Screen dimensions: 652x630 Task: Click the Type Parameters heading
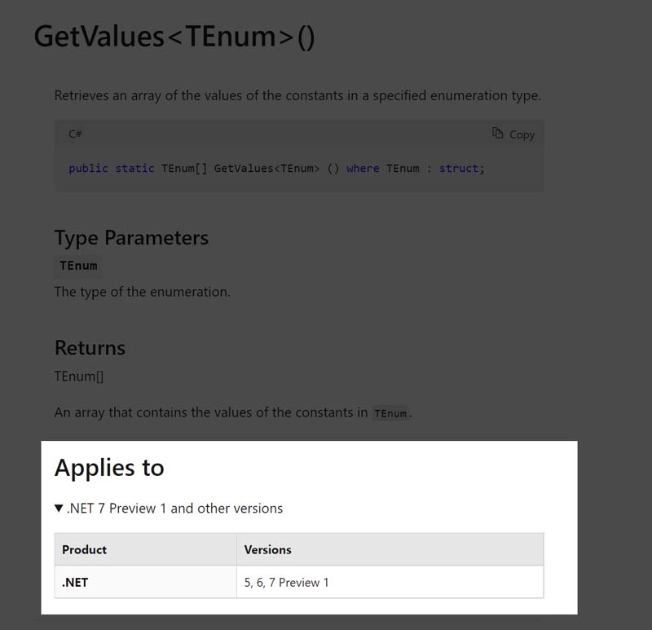tap(131, 238)
